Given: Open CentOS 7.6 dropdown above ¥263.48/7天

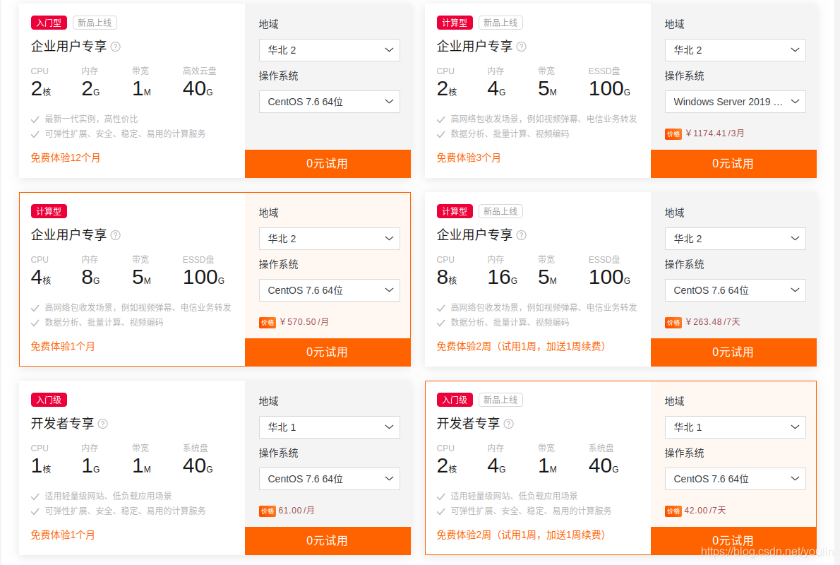Looking at the screenshot, I should pos(735,290).
